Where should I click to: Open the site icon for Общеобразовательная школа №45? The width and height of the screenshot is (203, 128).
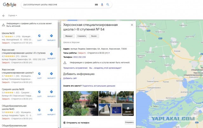click(39, 110)
